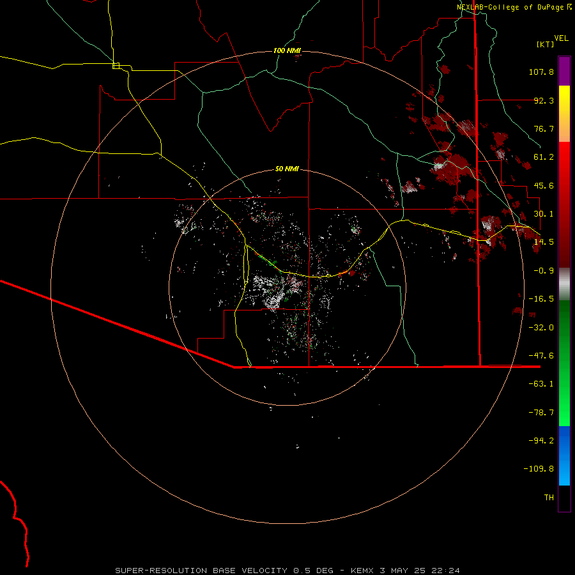Click the [KT] units label

click(546, 44)
